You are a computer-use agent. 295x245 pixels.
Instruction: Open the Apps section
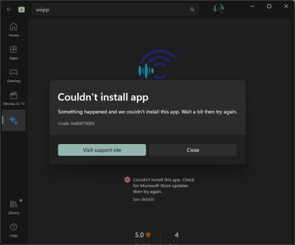14,53
